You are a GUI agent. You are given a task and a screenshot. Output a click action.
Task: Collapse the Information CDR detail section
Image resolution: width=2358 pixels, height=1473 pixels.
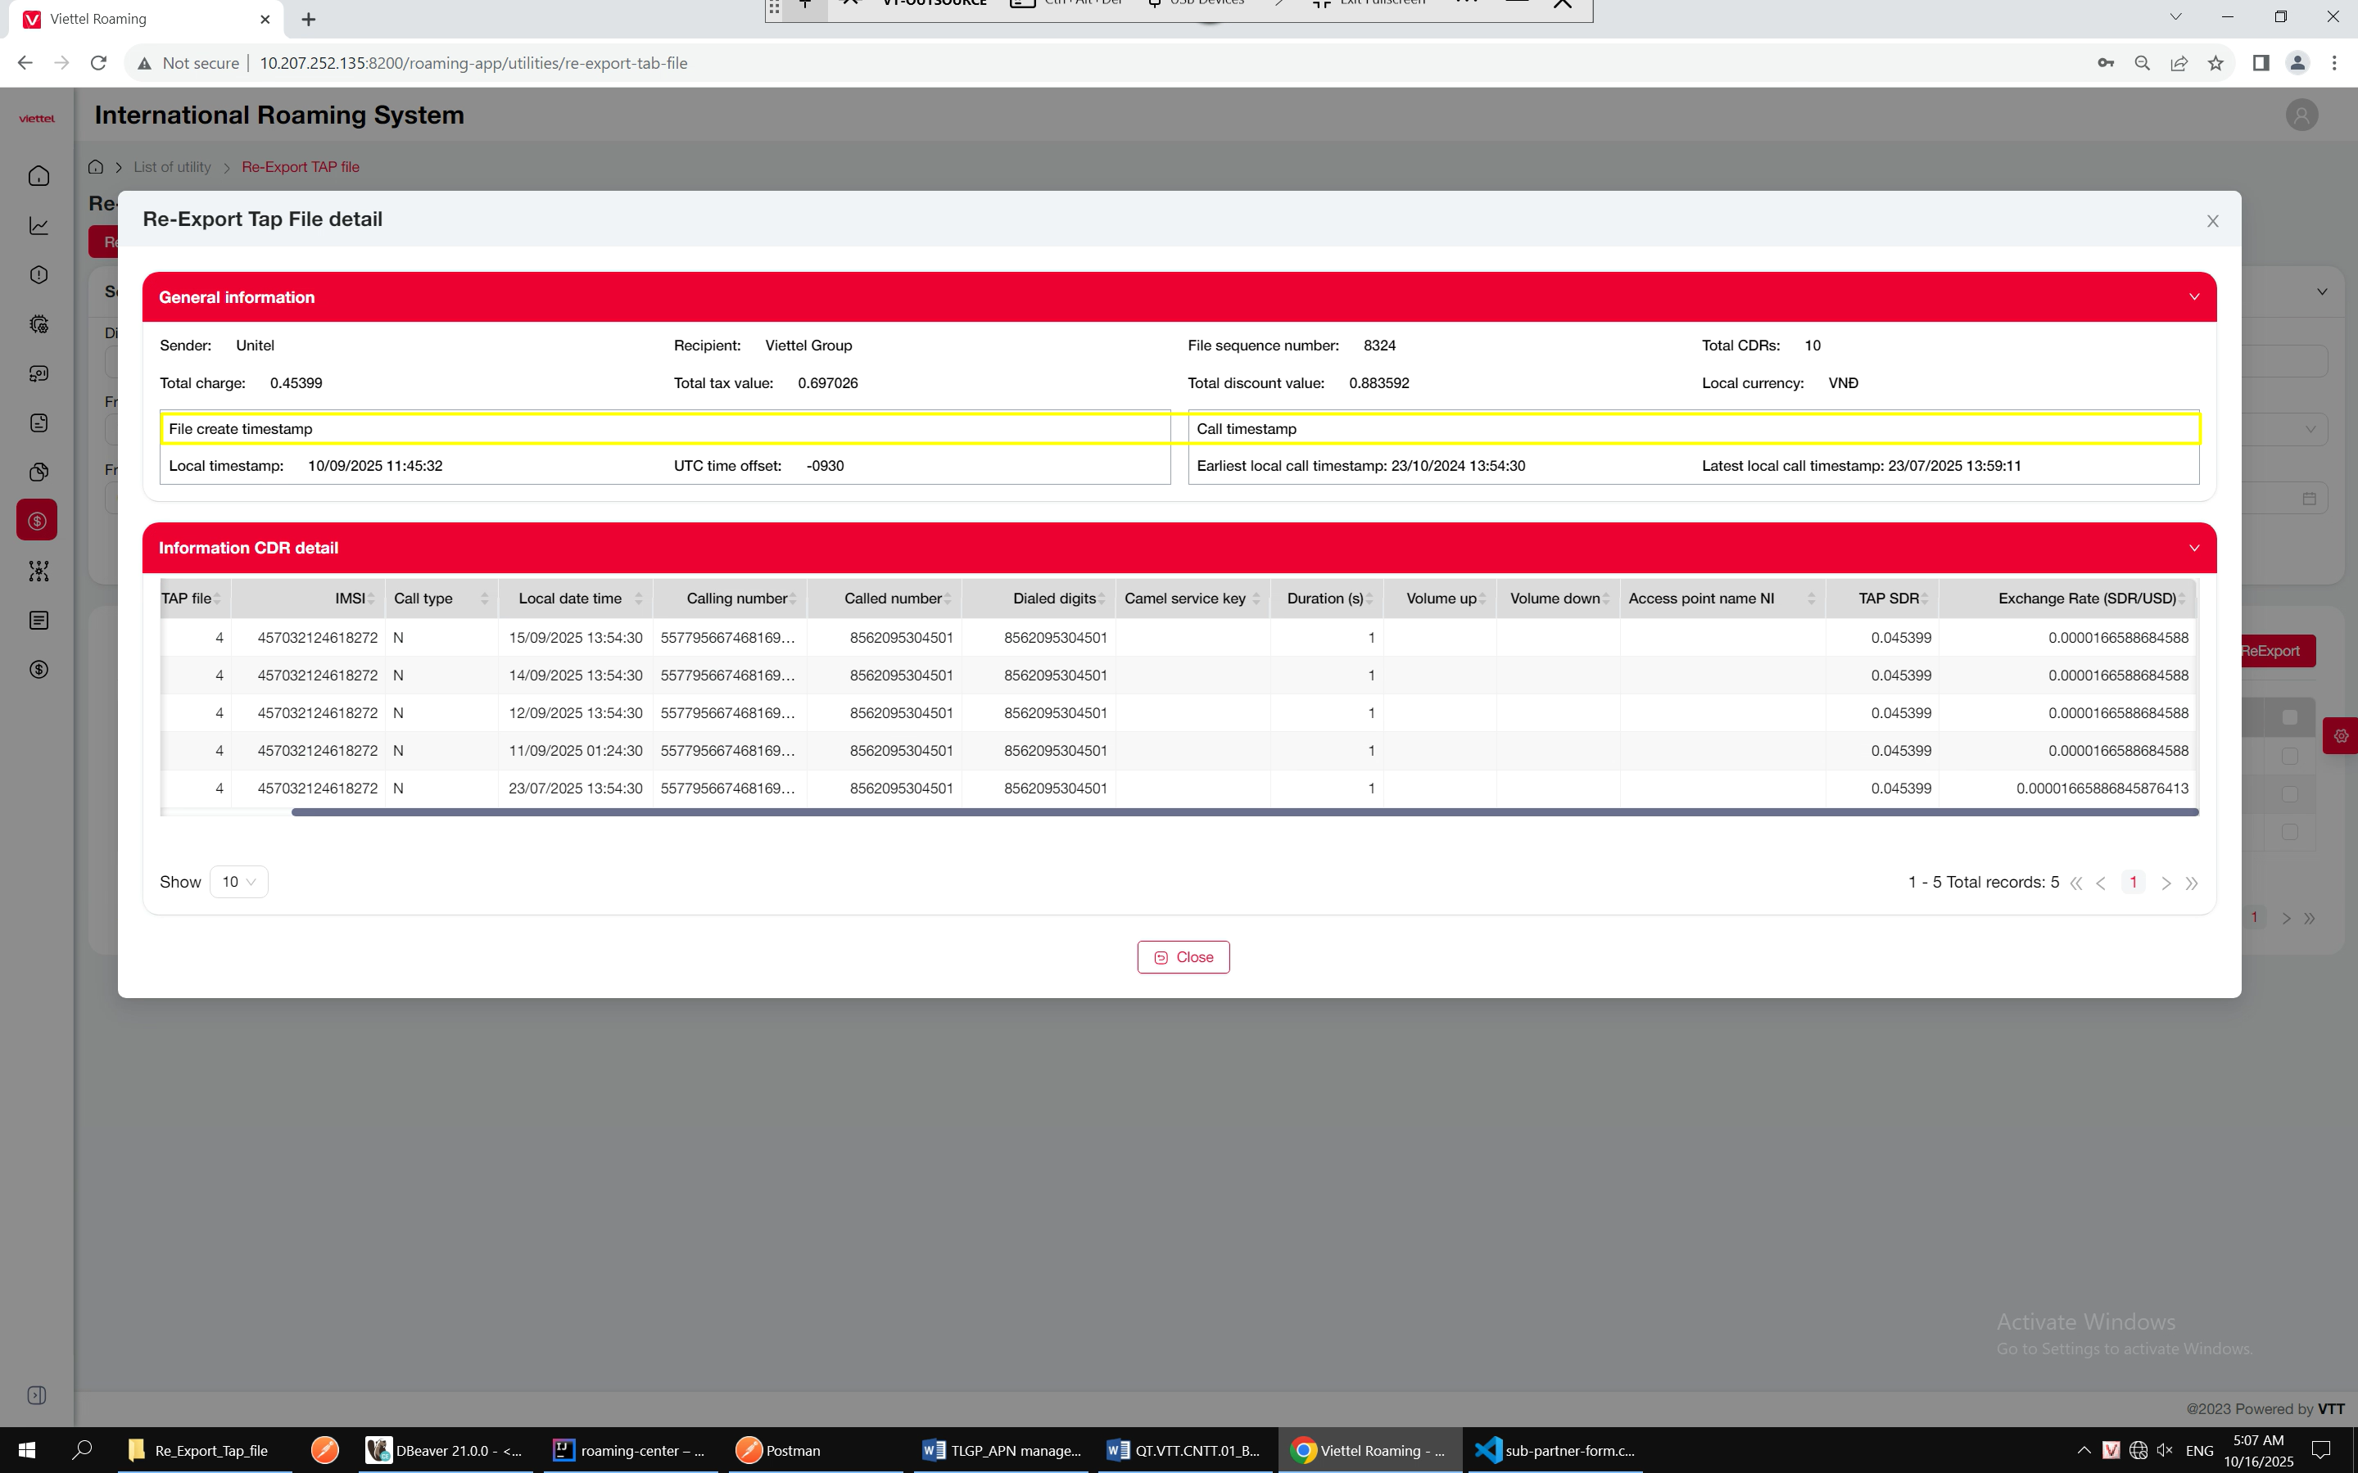(x=2194, y=549)
